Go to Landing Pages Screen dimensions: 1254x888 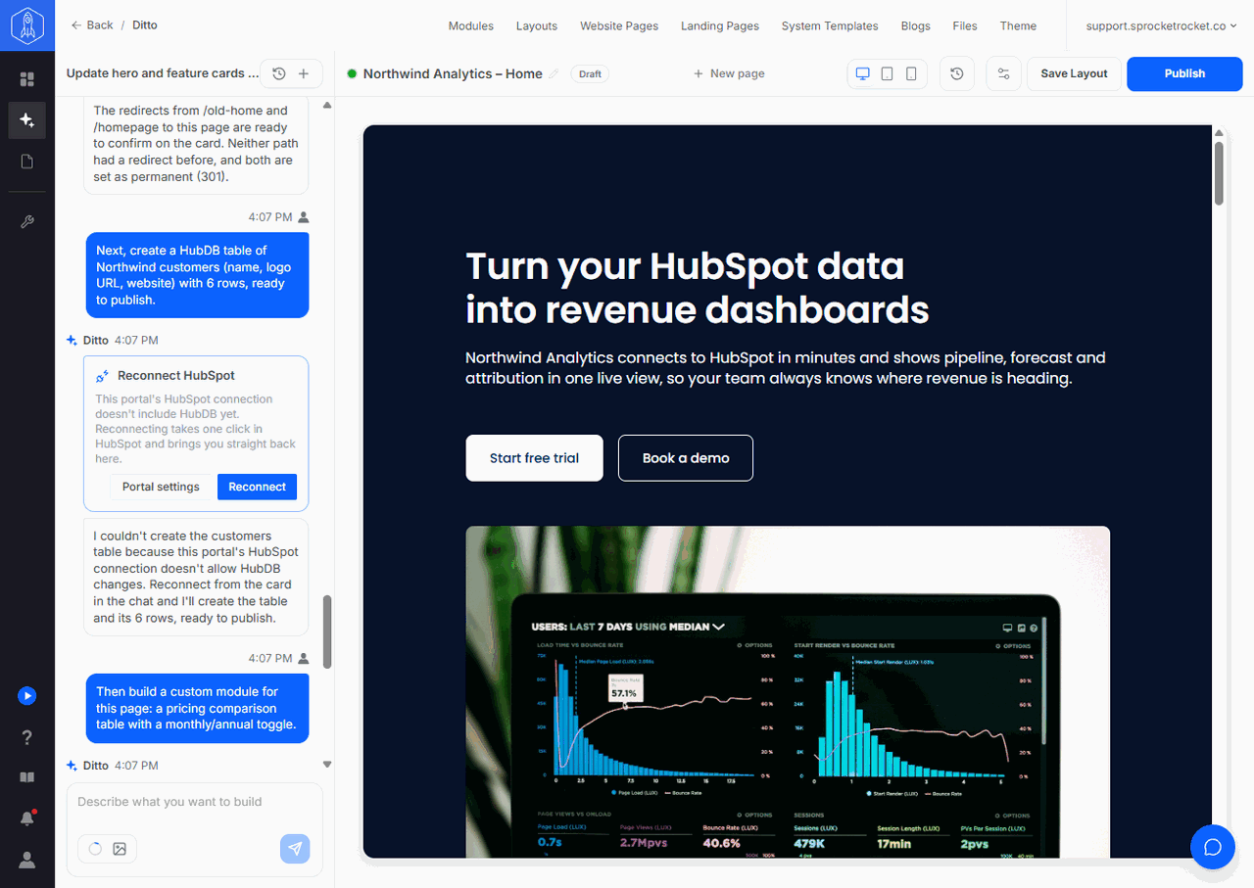(720, 25)
